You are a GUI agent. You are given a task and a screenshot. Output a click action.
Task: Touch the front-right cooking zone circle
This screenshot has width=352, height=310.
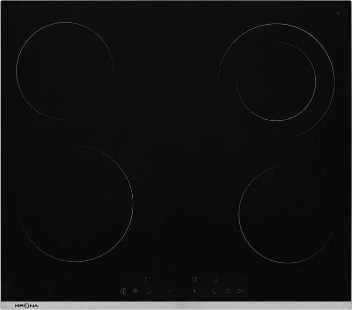pos(287,214)
